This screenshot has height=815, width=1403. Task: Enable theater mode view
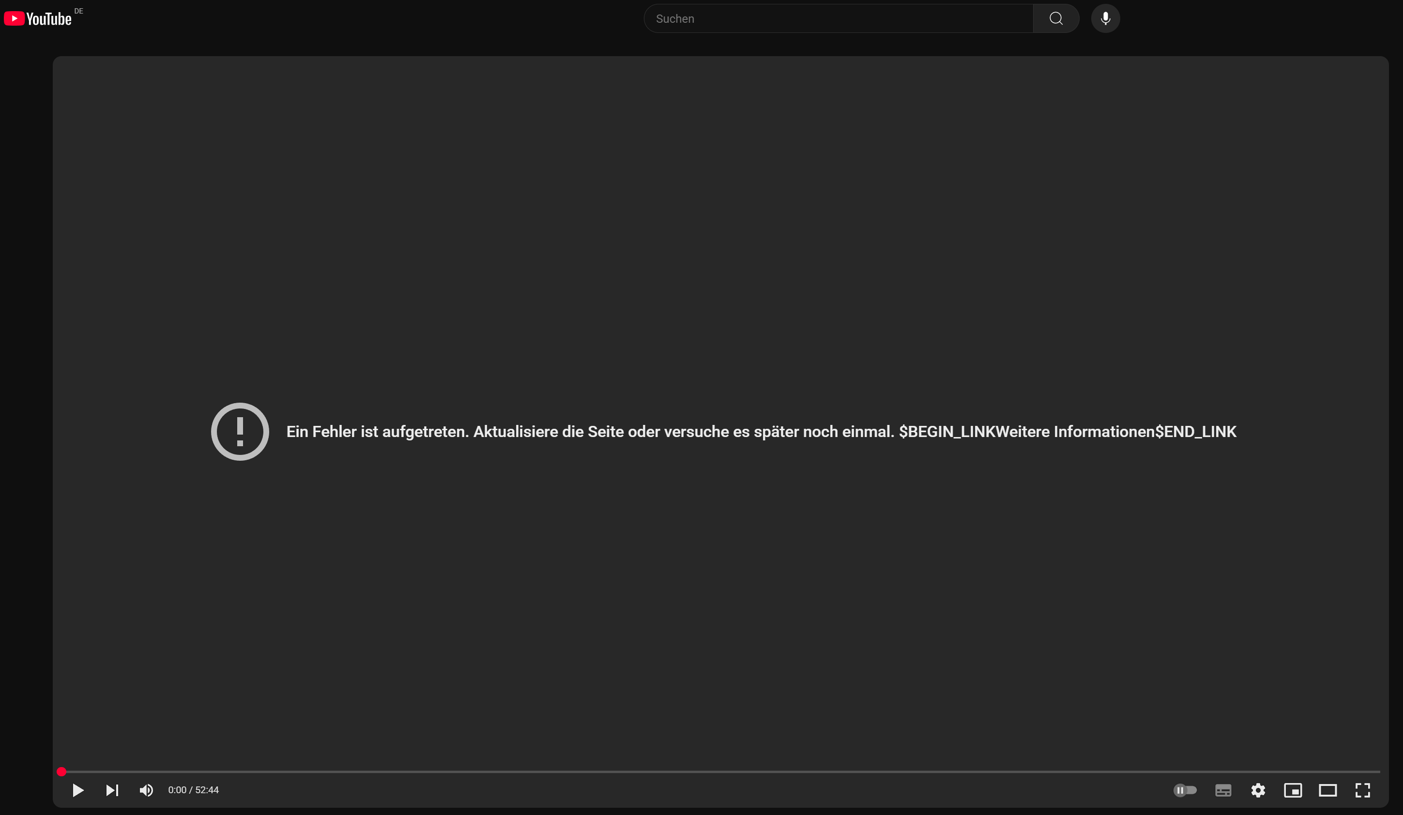(1328, 790)
